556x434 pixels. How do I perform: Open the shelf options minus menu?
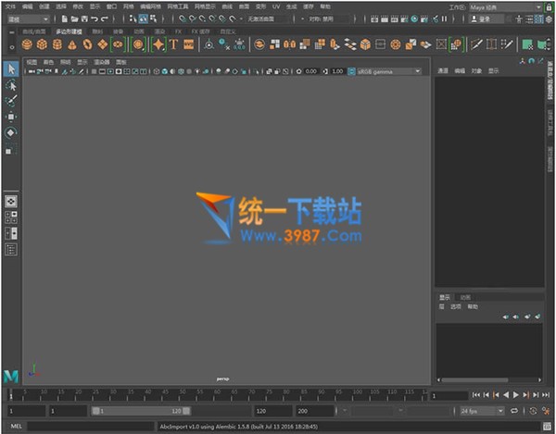pos(12,32)
